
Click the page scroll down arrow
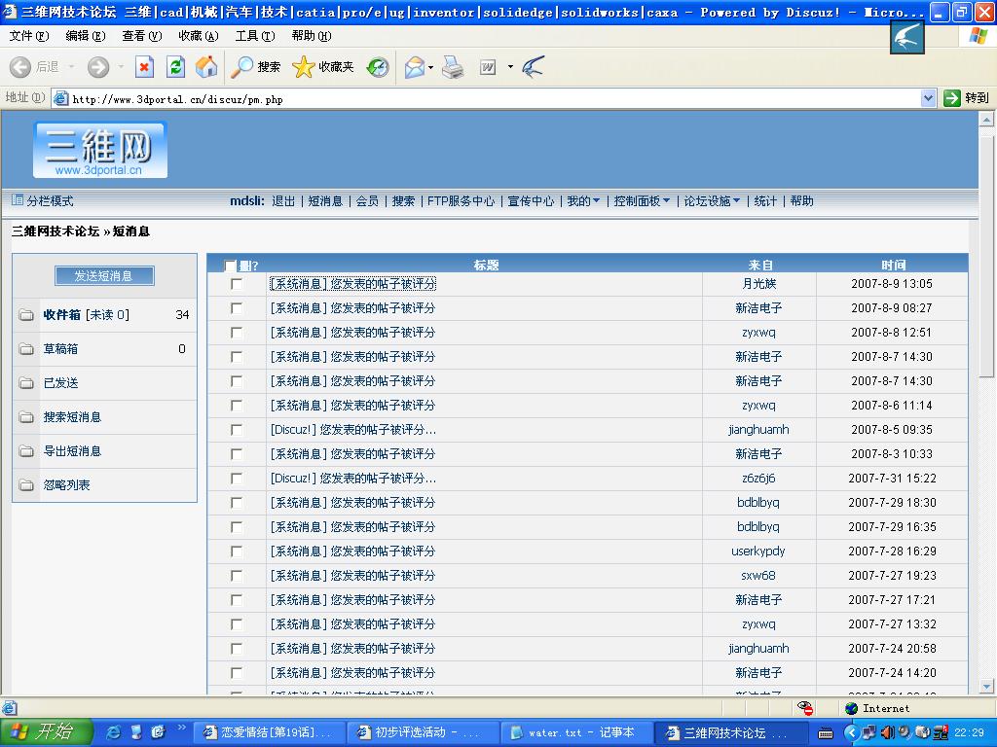(x=986, y=686)
